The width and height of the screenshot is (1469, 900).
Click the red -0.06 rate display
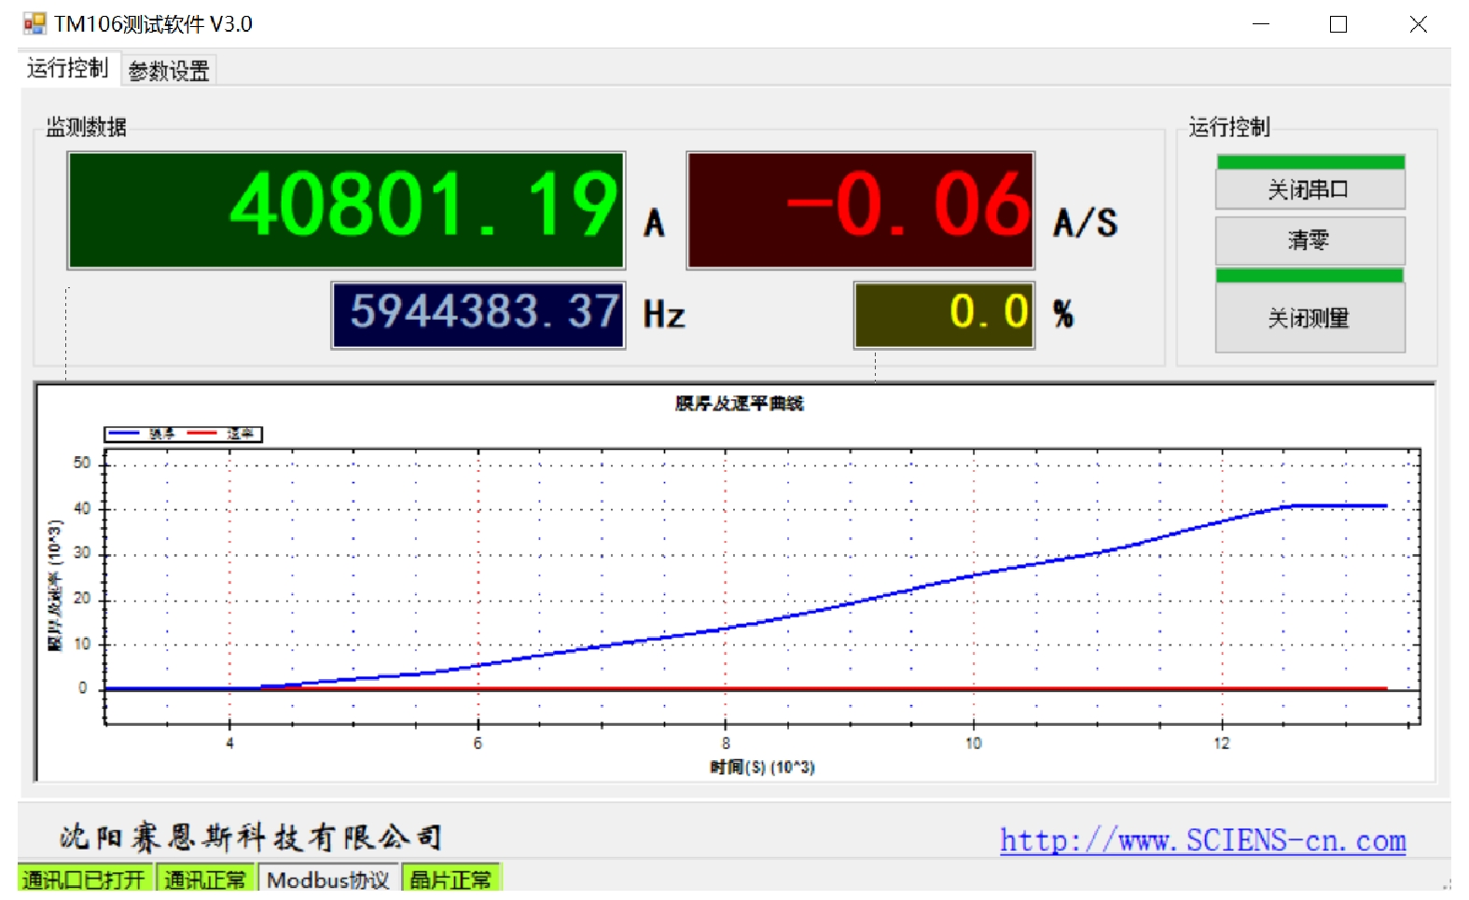click(860, 211)
